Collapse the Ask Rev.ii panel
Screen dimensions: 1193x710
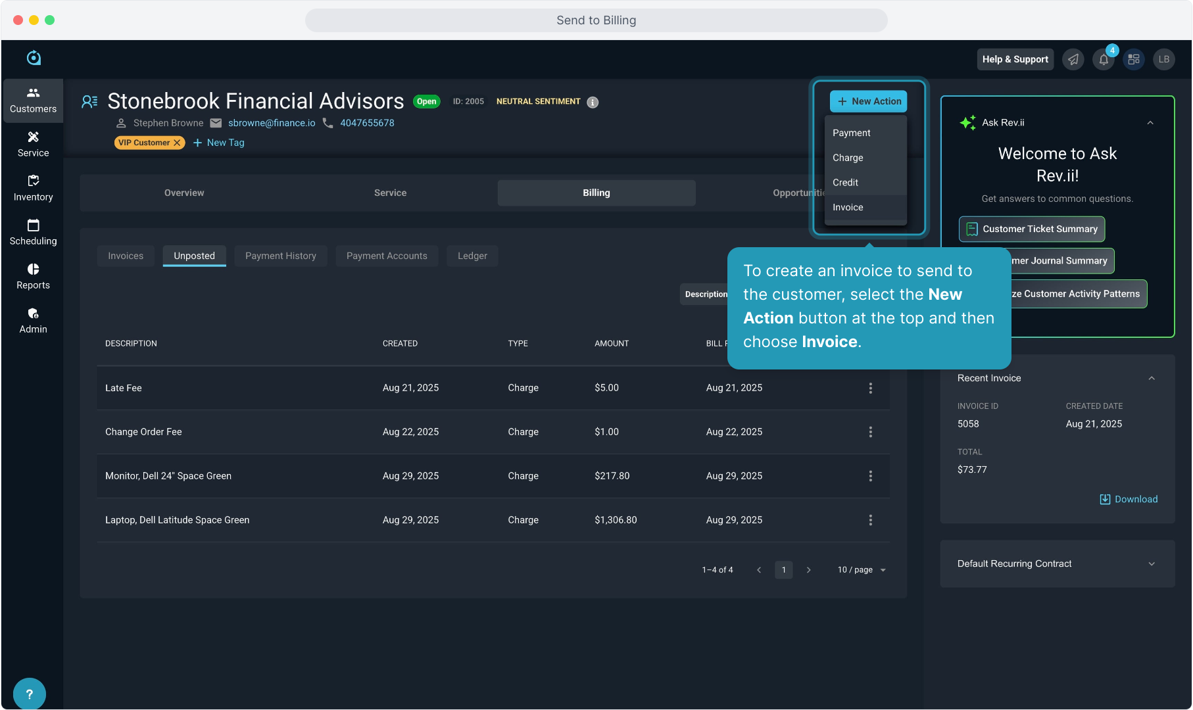[x=1150, y=123]
